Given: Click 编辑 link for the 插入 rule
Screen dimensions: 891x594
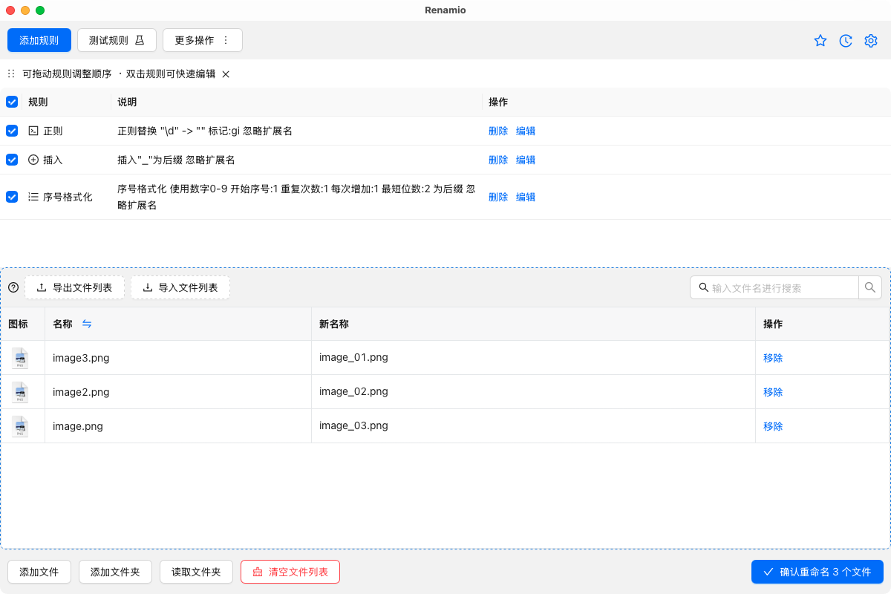Looking at the screenshot, I should [526, 160].
